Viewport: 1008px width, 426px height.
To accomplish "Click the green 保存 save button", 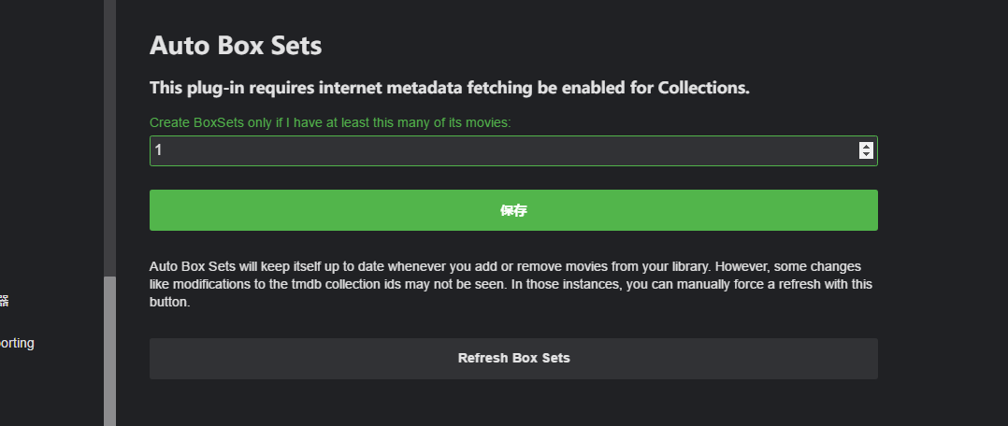I will [x=513, y=210].
